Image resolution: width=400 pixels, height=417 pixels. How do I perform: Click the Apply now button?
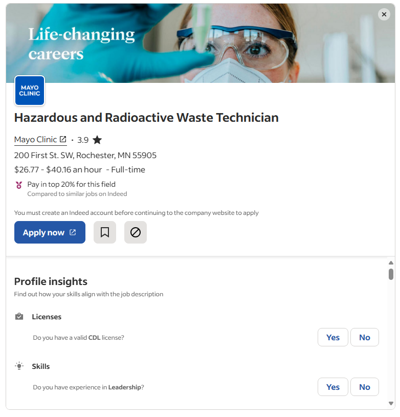[x=50, y=232]
